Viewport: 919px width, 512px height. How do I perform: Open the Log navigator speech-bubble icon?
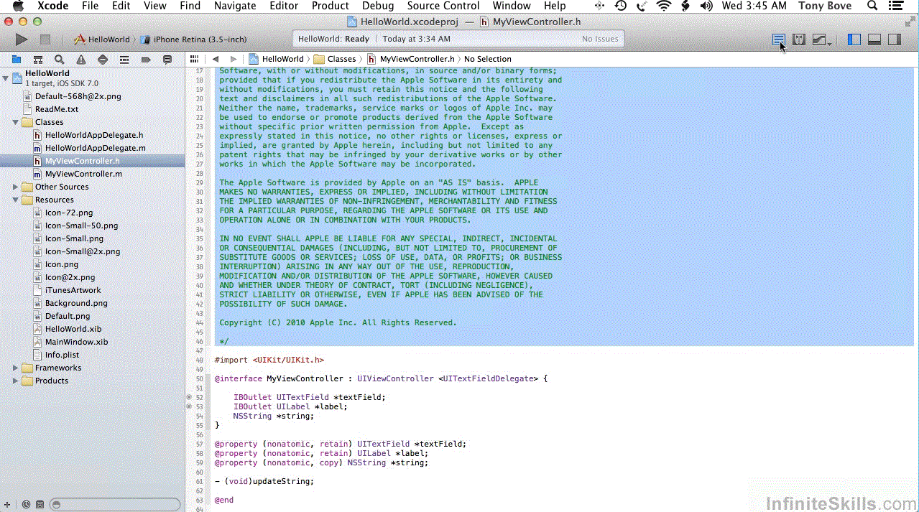tap(167, 60)
